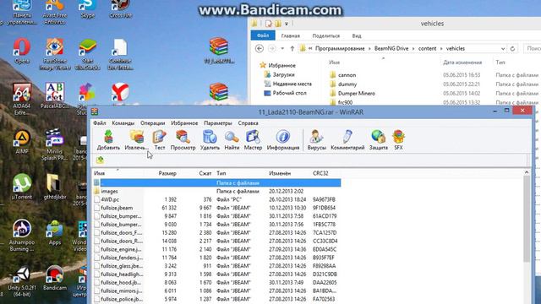Open the Параметры menu in WinRAR
The height and width of the screenshot is (304, 541).
pos(218,123)
